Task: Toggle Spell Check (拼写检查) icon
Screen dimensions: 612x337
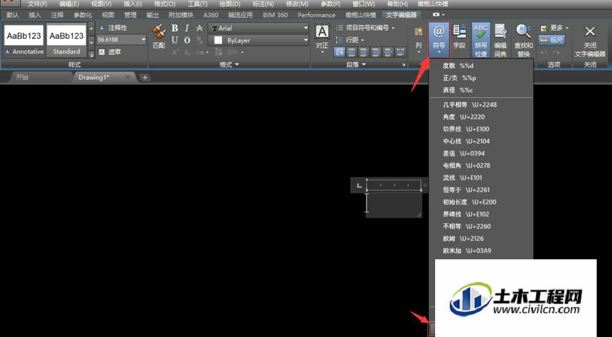Action: click(x=481, y=40)
